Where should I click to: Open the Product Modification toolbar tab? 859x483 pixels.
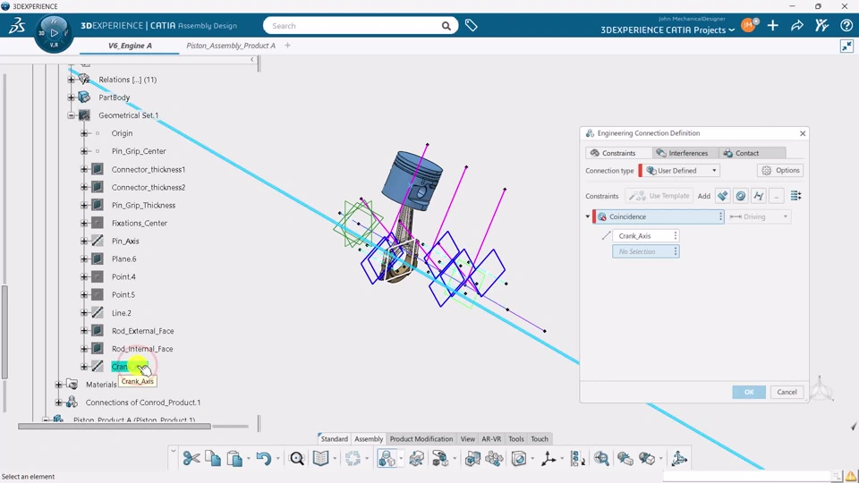[x=421, y=438]
